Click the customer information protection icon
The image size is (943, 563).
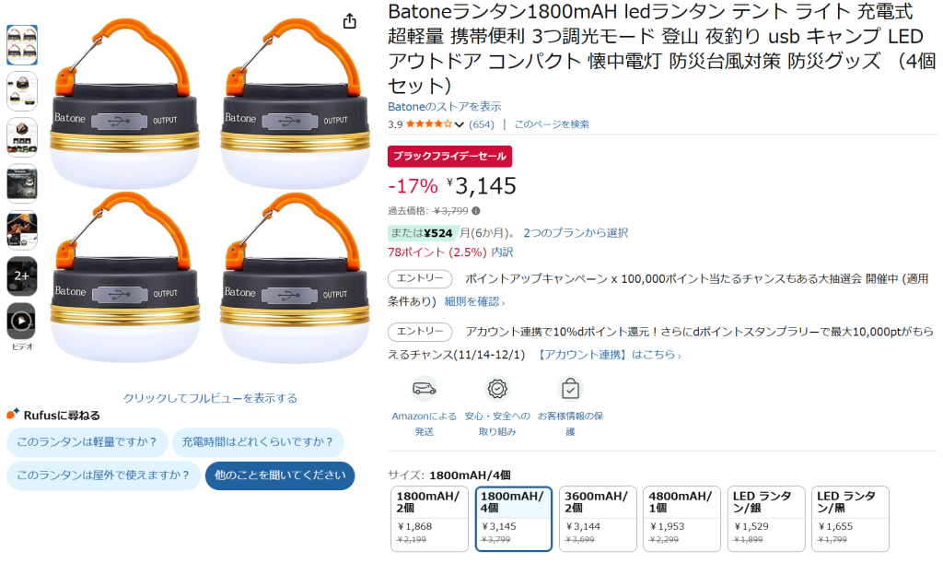coord(570,389)
